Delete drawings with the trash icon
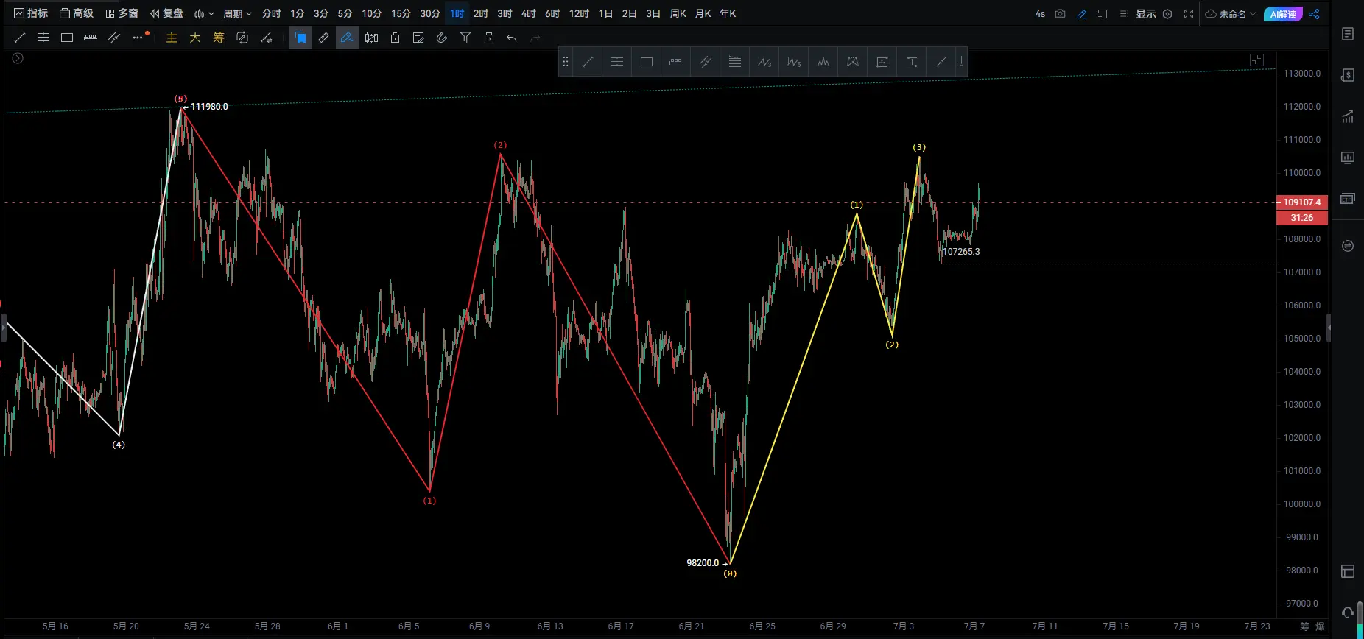Image resolution: width=1364 pixels, height=639 pixels. pyautogui.click(x=489, y=38)
